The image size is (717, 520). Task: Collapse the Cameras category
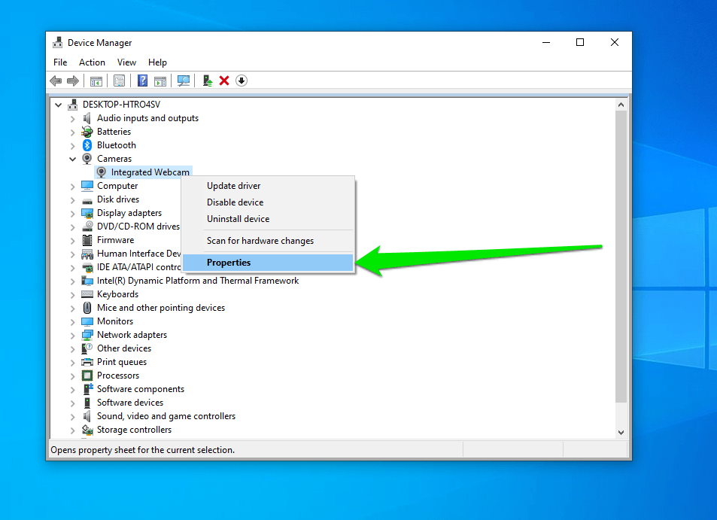72,159
